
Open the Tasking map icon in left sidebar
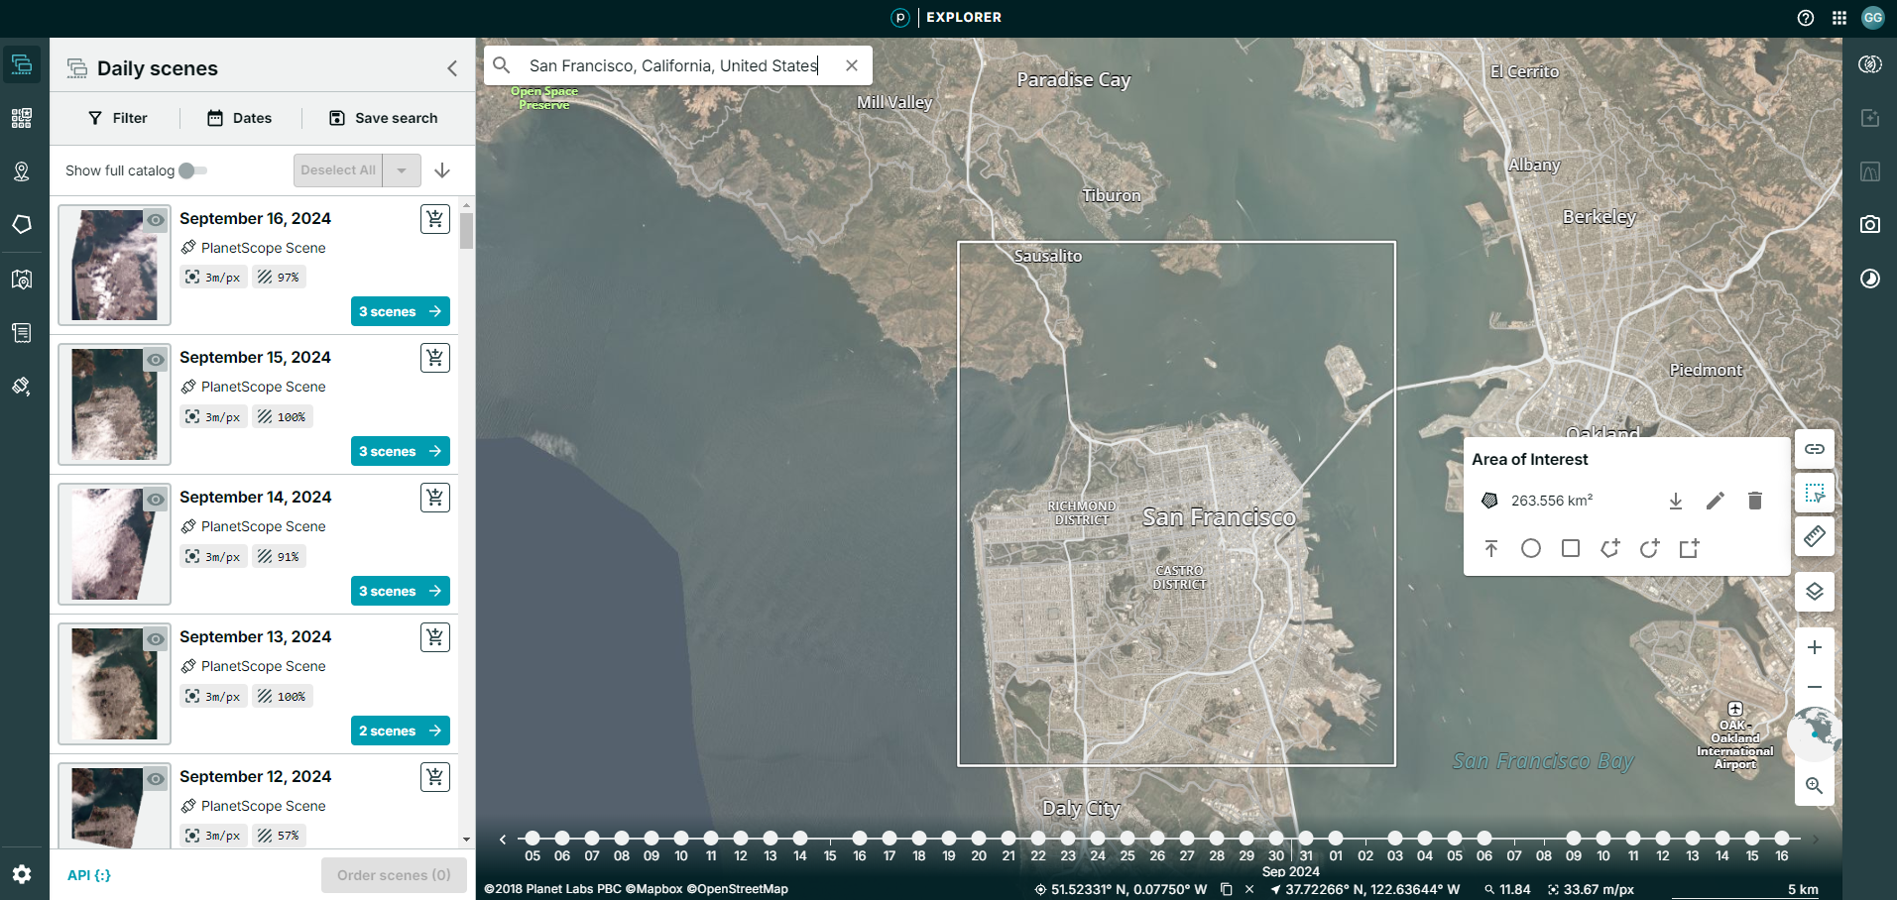pyautogui.click(x=21, y=279)
